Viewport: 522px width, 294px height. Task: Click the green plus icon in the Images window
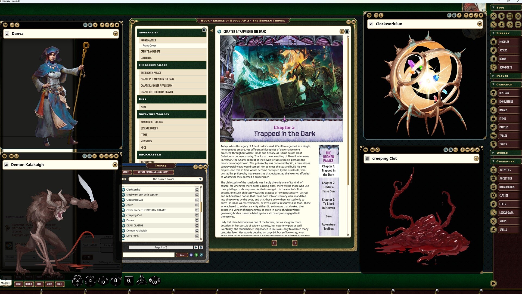(x=196, y=255)
